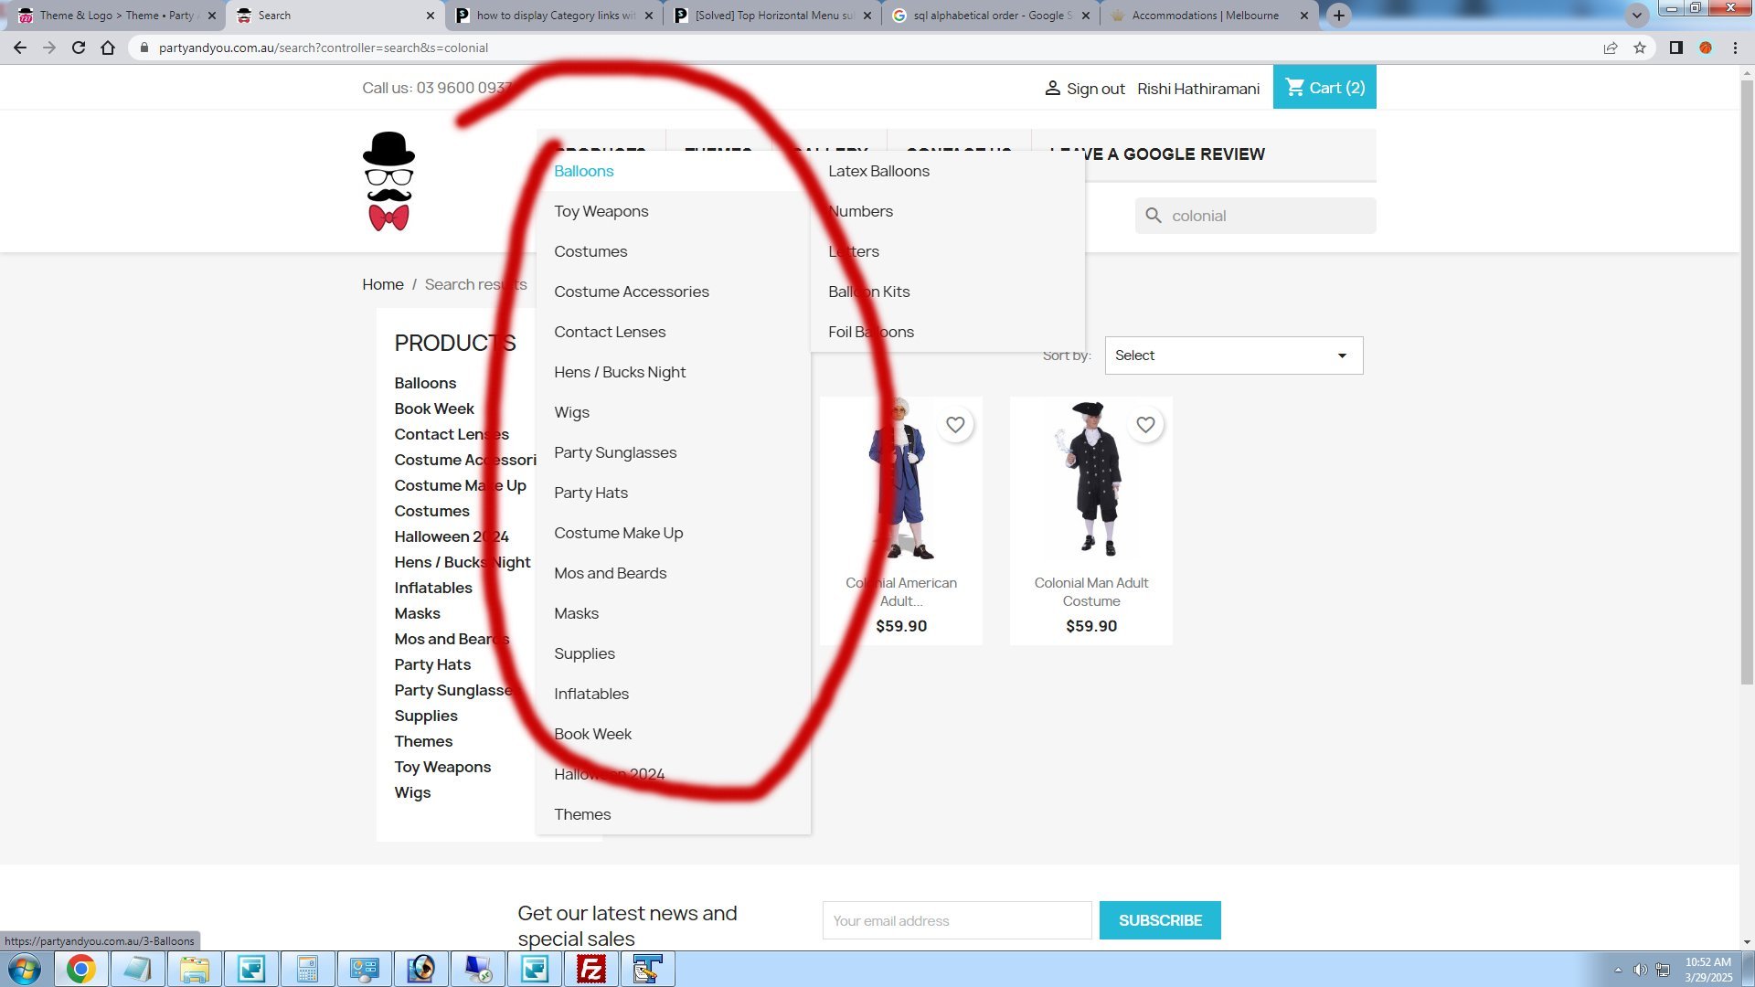Favorite the Colonial Man Adult Costume
The width and height of the screenshot is (1755, 987).
pos(1145,425)
